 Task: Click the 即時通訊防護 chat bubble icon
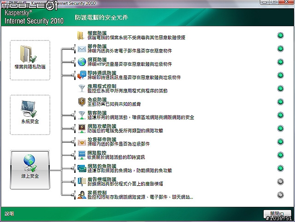pyautogui.click(x=82, y=75)
